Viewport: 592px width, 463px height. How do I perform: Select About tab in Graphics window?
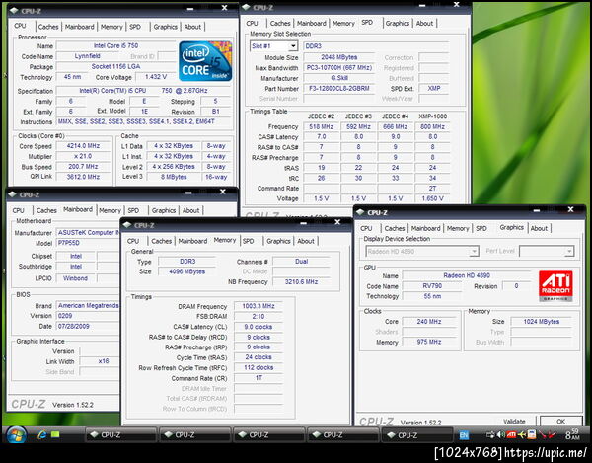[x=539, y=228]
